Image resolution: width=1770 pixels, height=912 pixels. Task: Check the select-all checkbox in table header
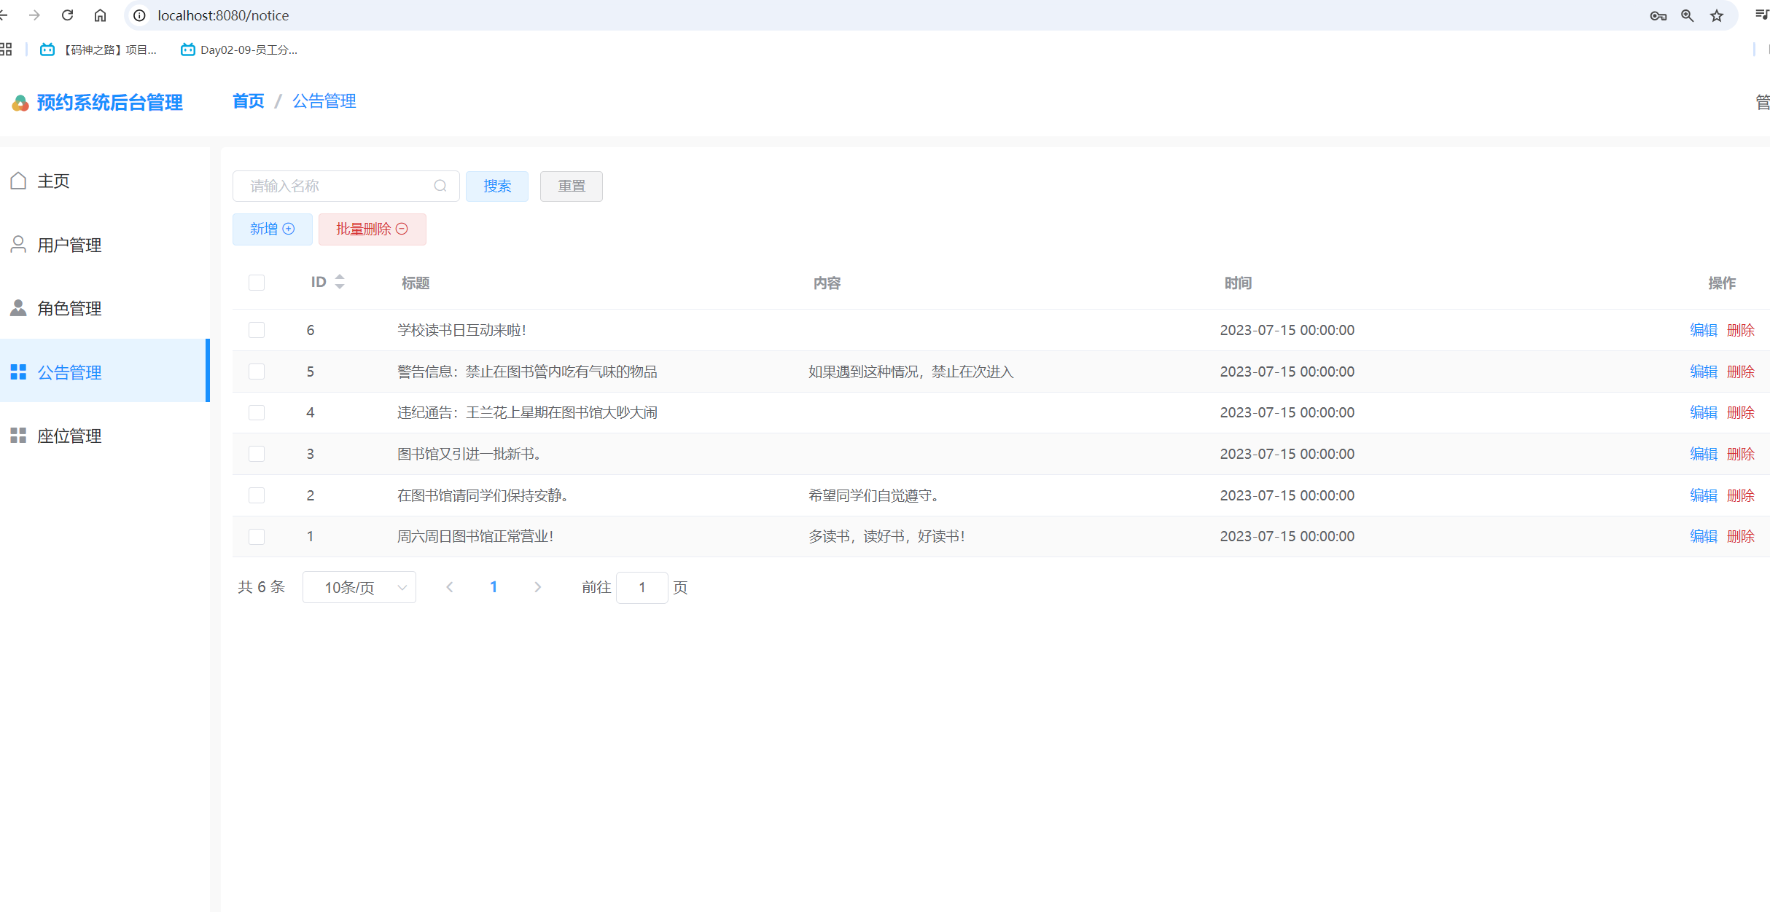(256, 283)
